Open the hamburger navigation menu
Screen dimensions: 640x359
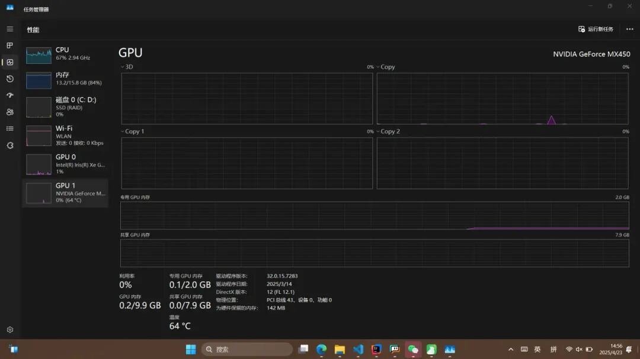pos(10,29)
